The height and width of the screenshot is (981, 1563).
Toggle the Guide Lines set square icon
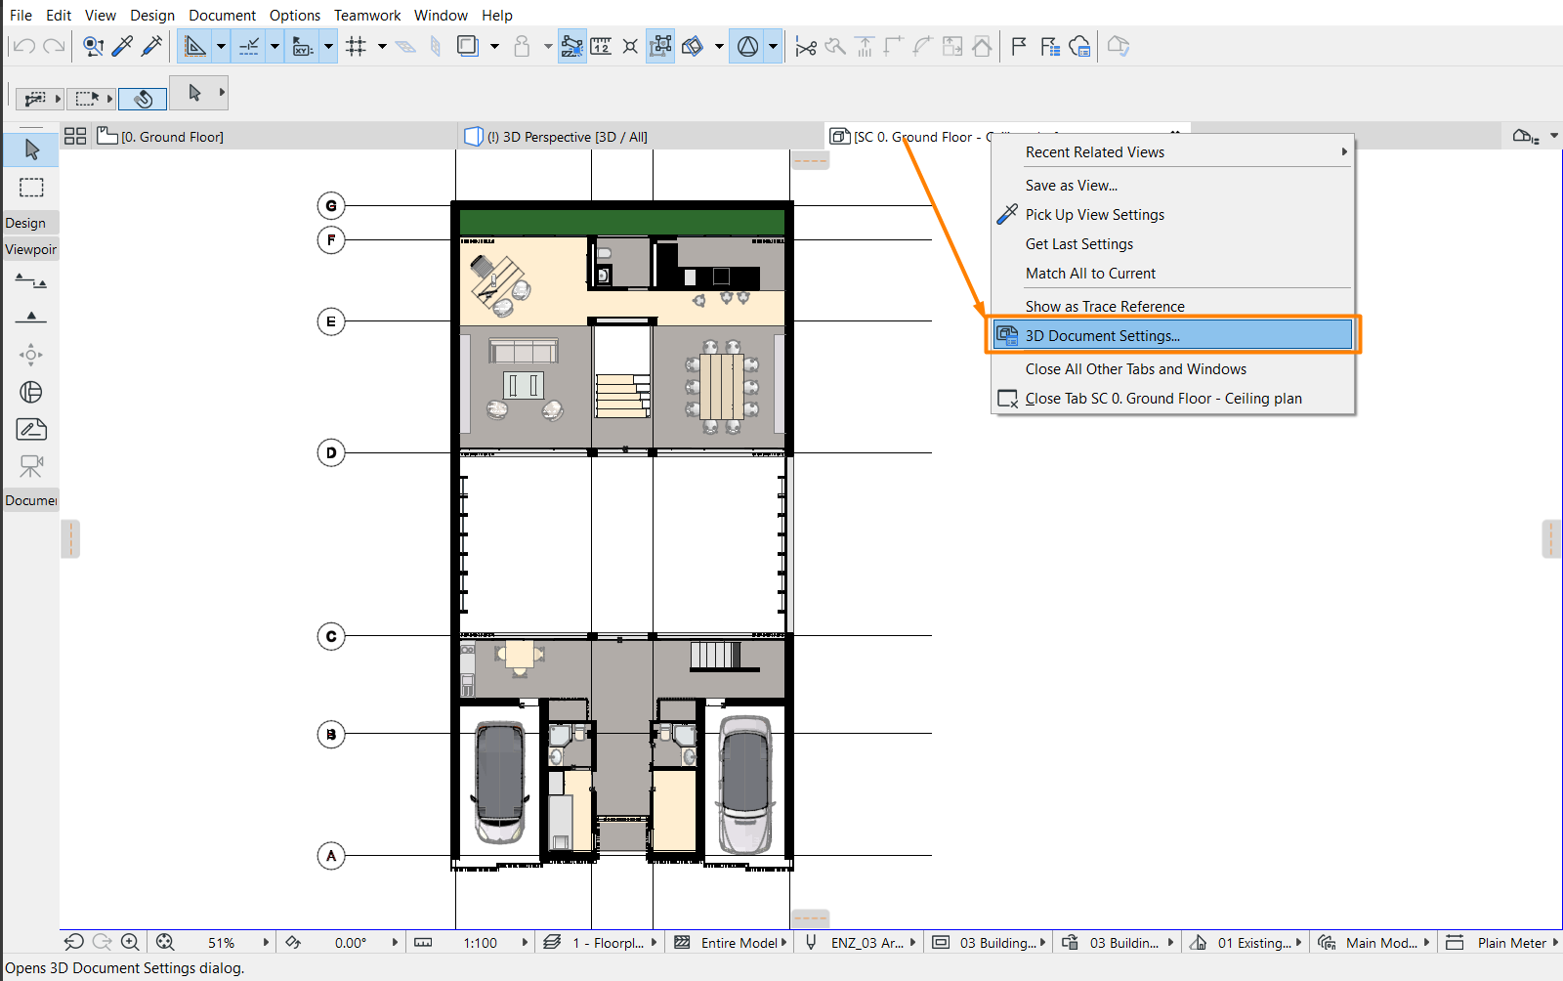(195, 45)
